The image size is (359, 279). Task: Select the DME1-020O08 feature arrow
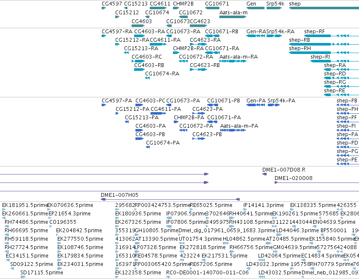tap(276, 182)
